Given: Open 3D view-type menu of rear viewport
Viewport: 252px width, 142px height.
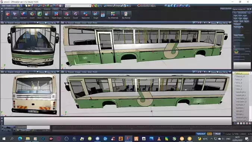Looking at the screenshot, I should [2, 72].
